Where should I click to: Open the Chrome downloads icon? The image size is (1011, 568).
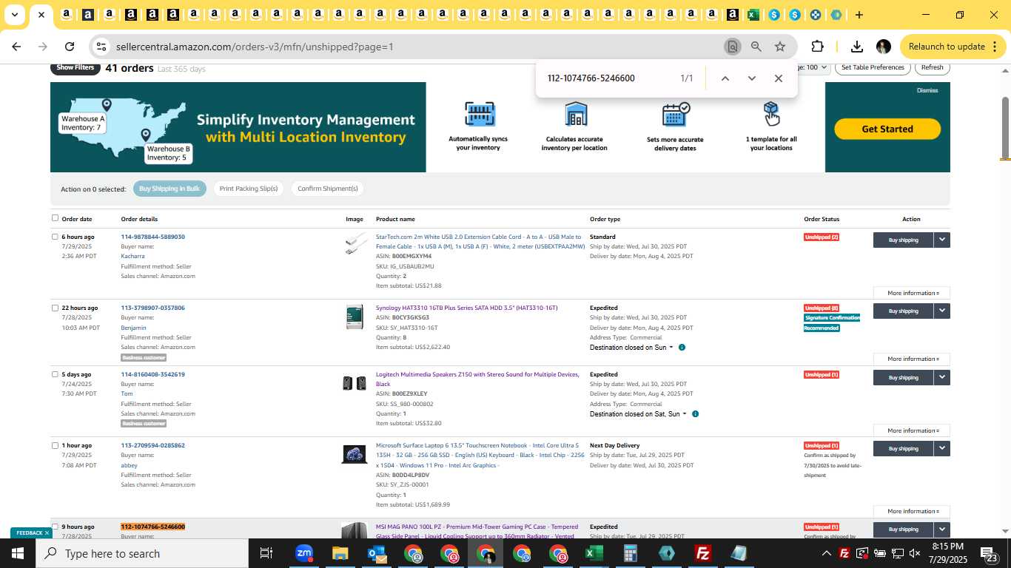(x=856, y=47)
